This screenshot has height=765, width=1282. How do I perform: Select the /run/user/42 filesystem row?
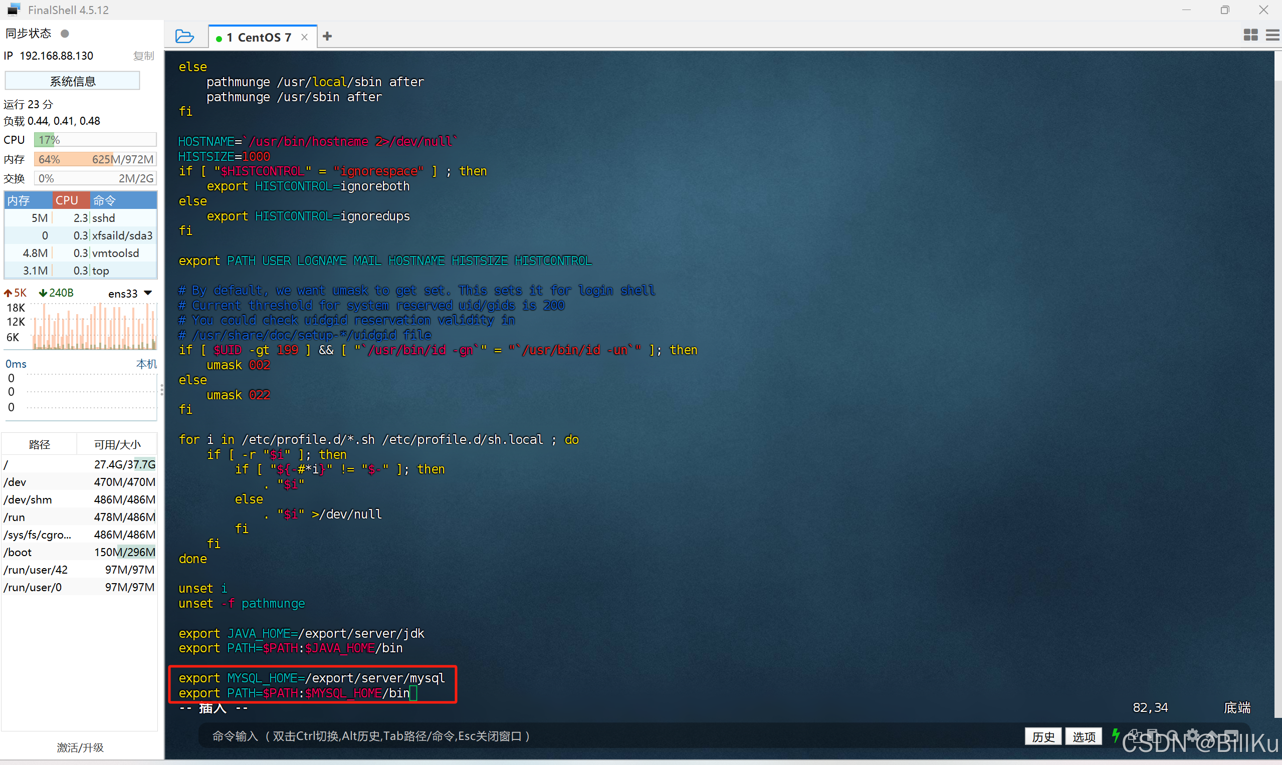[x=79, y=570]
